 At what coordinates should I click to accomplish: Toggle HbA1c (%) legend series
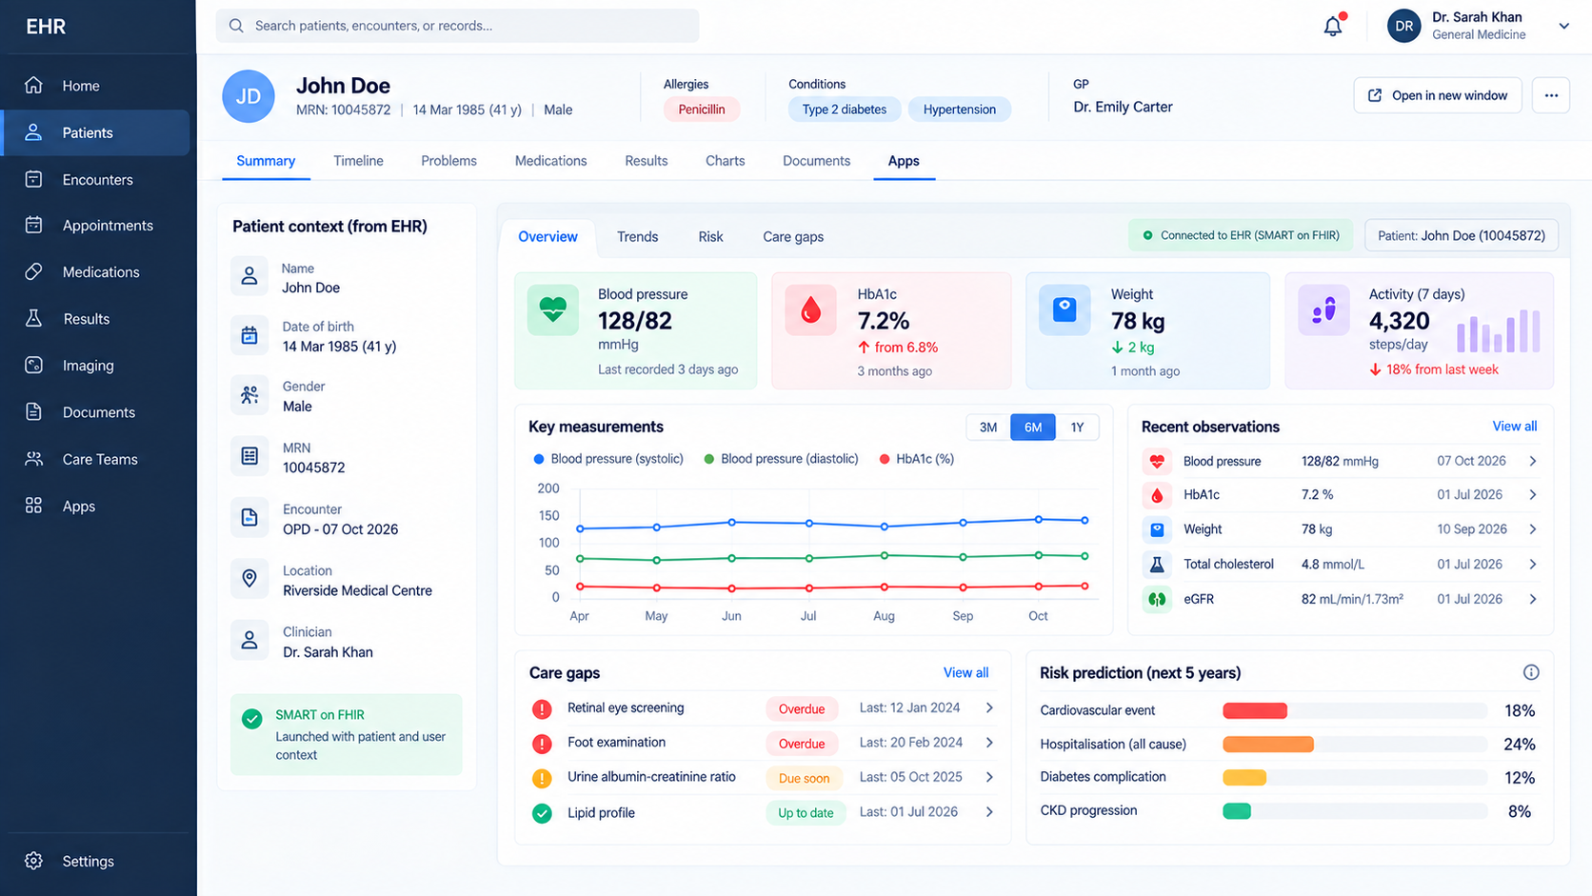coord(917,459)
